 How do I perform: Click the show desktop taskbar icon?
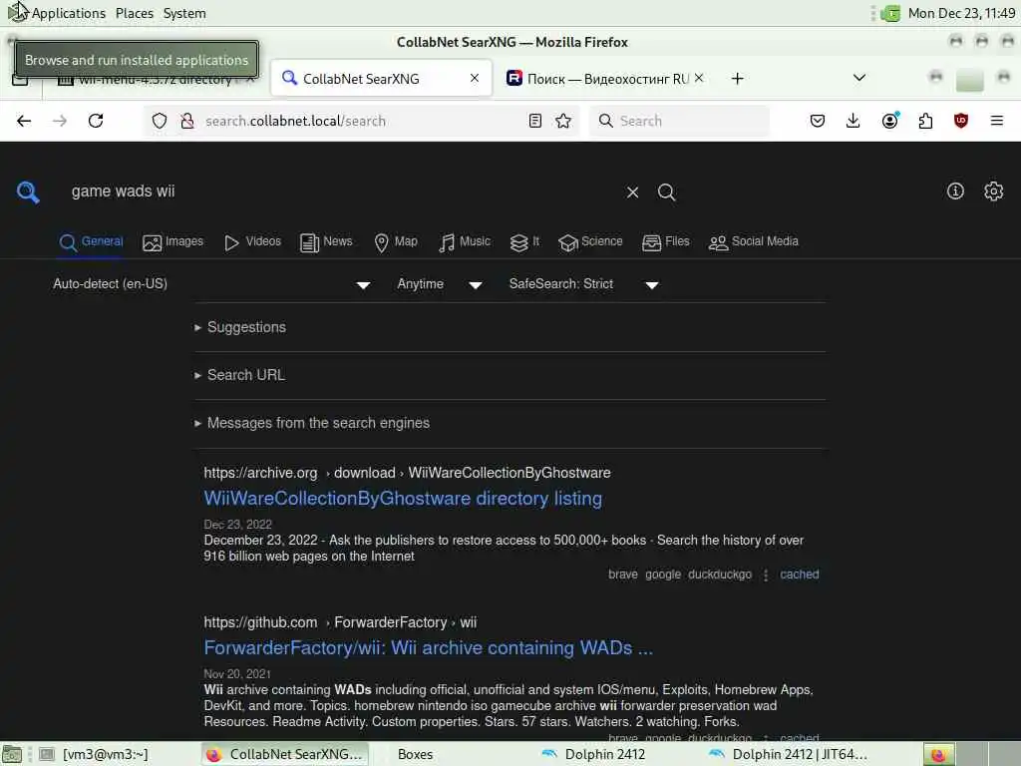12,754
